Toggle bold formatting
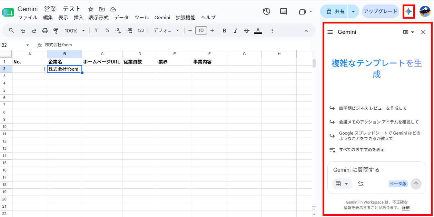This screenshot has width=434, height=217. [225, 31]
